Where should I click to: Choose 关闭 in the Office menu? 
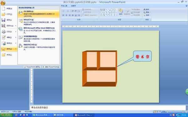9,55
